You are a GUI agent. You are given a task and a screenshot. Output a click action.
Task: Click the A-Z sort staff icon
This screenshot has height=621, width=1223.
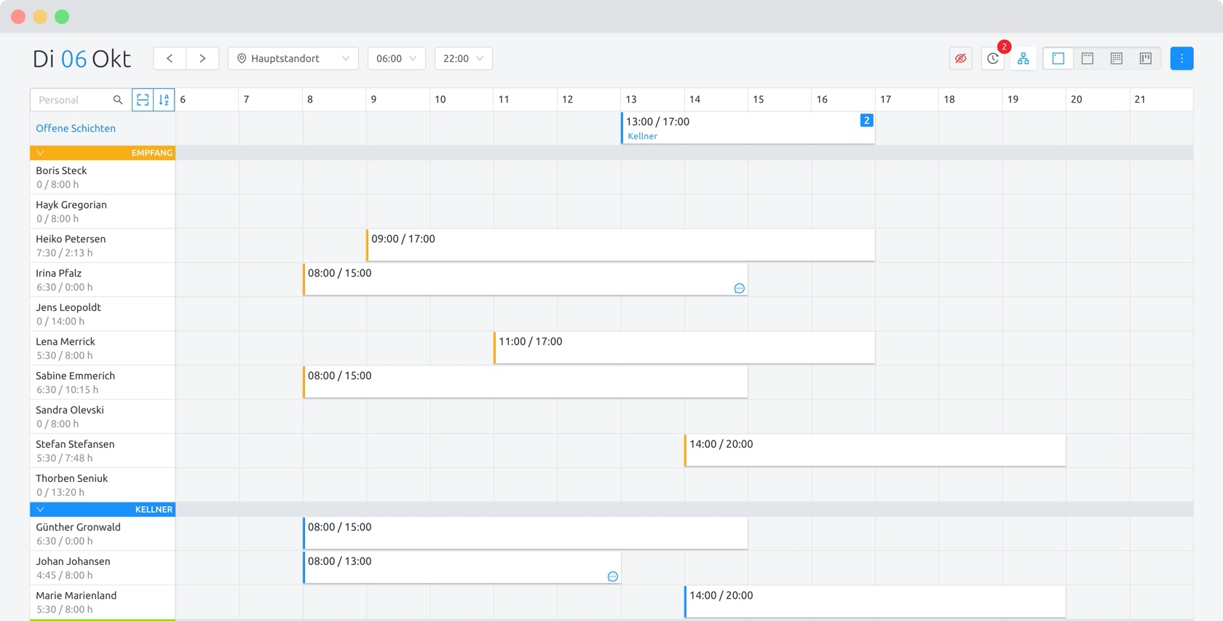coord(165,100)
